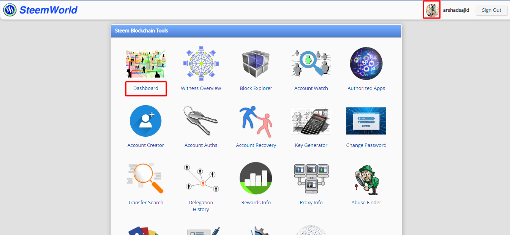Click the Account Creator blue icon
Viewport: 510px width, 235px height.
click(145, 121)
